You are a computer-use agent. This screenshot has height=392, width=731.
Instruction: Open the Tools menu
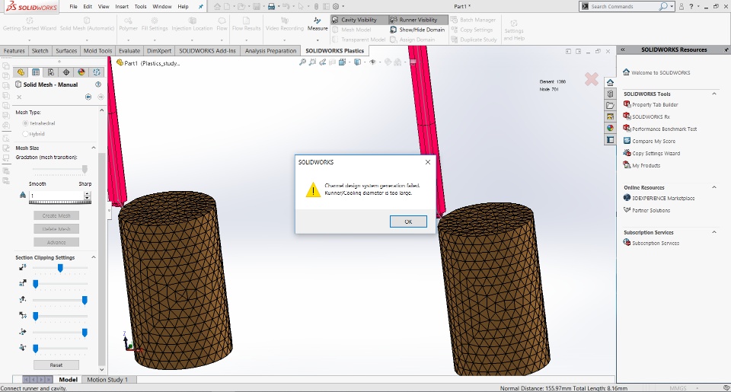click(x=140, y=7)
